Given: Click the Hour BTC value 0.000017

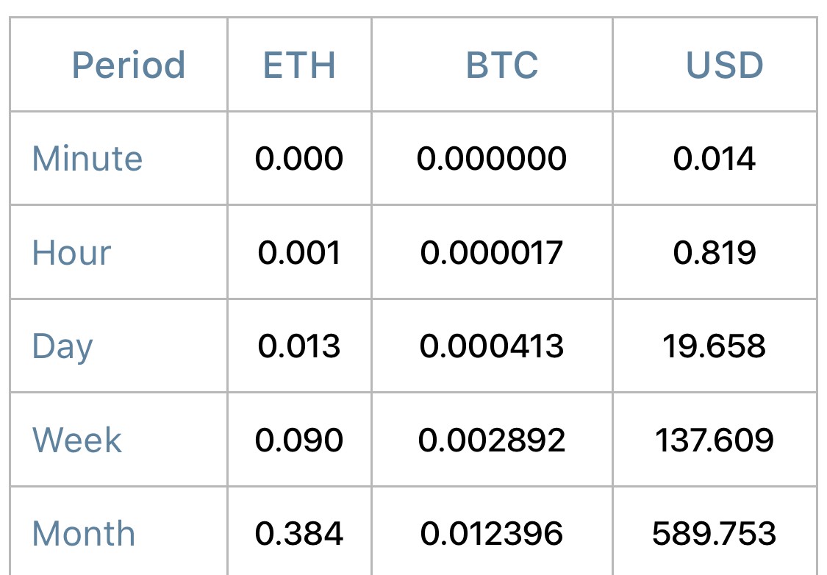Looking at the screenshot, I should tap(492, 253).
